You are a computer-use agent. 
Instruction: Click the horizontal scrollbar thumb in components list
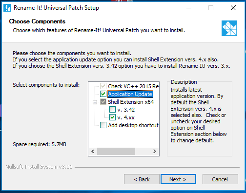tap(116, 152)
